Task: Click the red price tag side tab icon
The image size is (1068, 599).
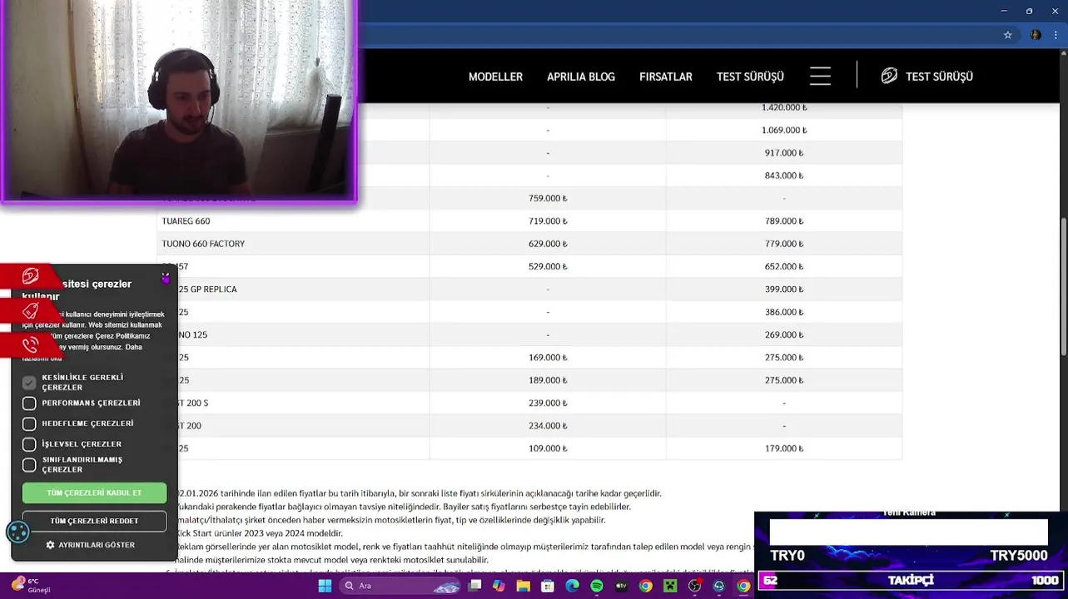Action: 31,311
